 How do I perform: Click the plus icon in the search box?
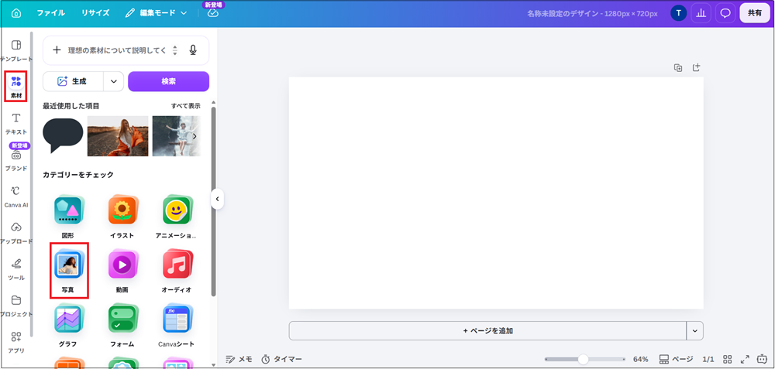pos(57,50)
